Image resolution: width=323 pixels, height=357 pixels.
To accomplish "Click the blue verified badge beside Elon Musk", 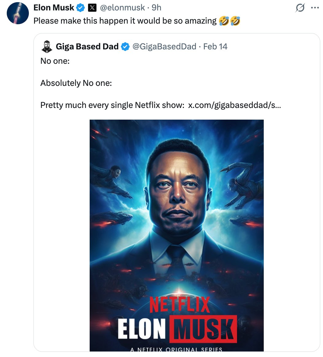I will tap(80, 8).
